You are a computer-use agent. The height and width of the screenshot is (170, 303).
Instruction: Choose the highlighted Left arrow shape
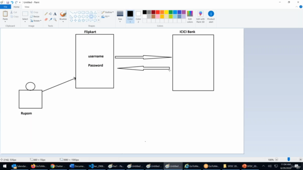(91, 17)
